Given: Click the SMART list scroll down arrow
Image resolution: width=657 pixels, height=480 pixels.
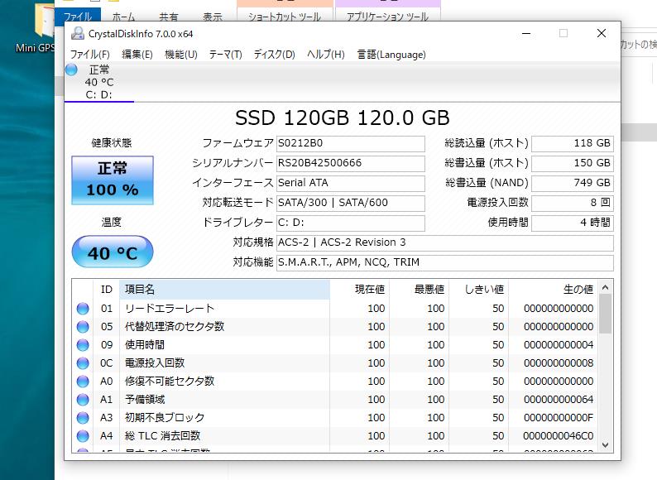Looking at the screenshot, I should point(605,444).
